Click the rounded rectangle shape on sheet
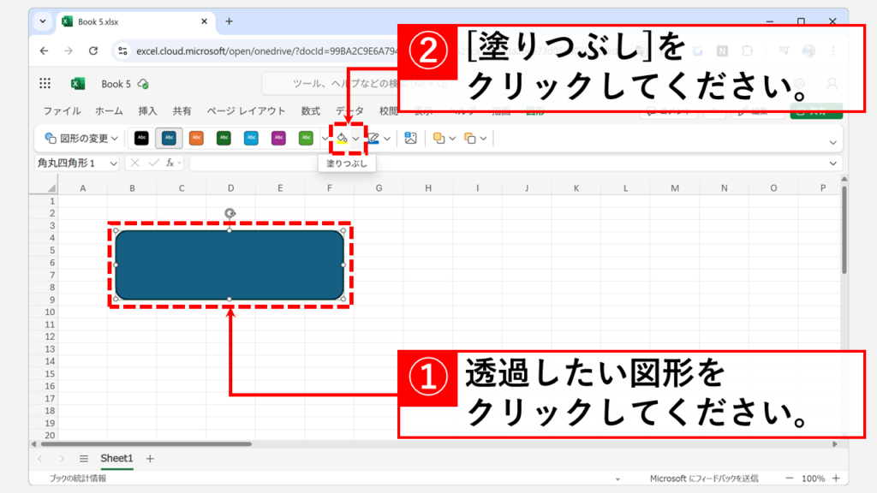Viewport: 877px width, 493px height. (230, 265)
